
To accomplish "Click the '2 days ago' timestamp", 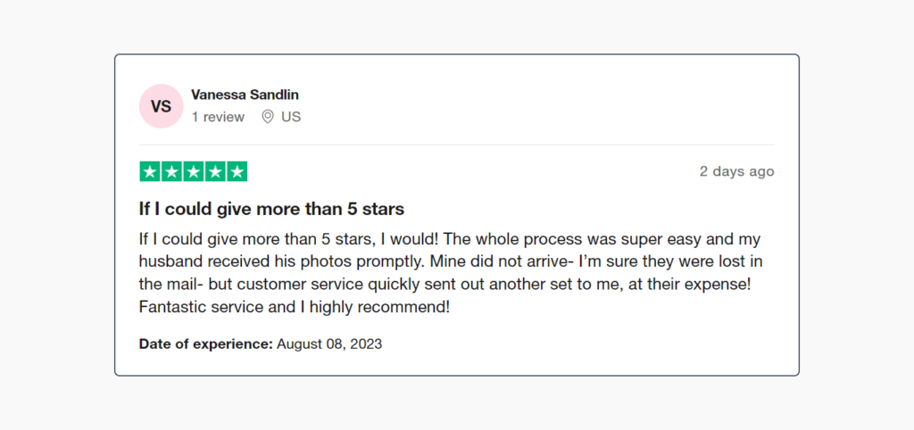I will click(x=736, y=171).
